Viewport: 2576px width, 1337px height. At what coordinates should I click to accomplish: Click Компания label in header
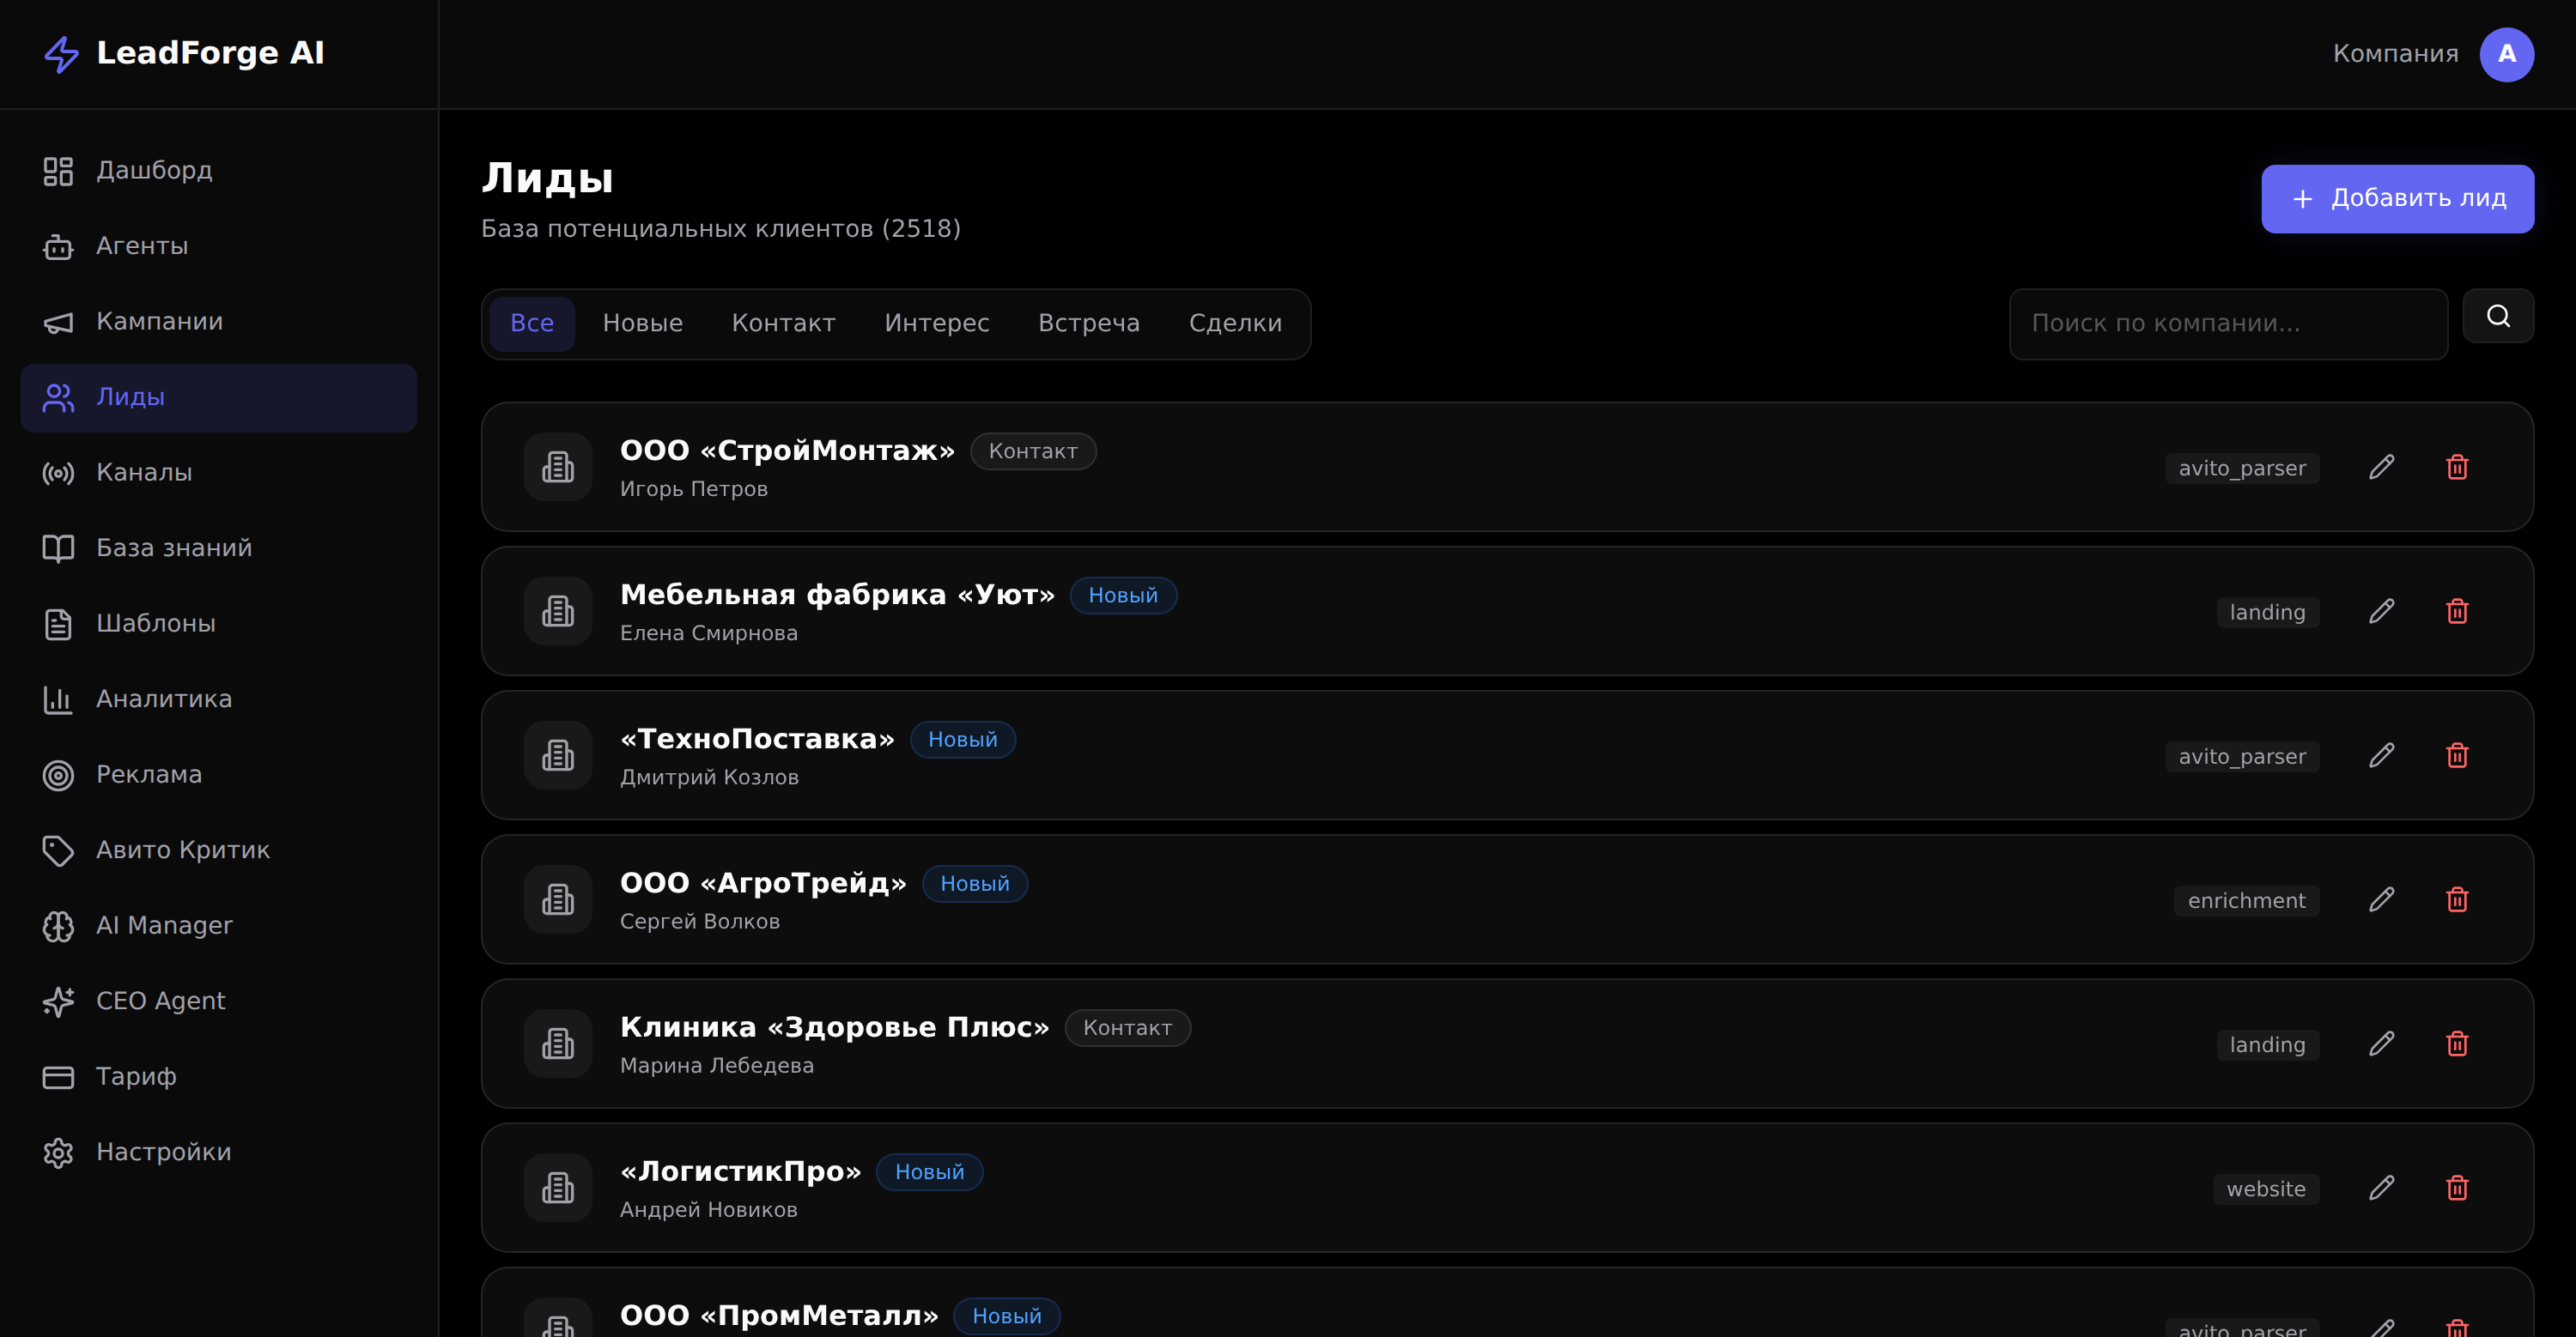pyautogui.click(x=2395, y=54)
